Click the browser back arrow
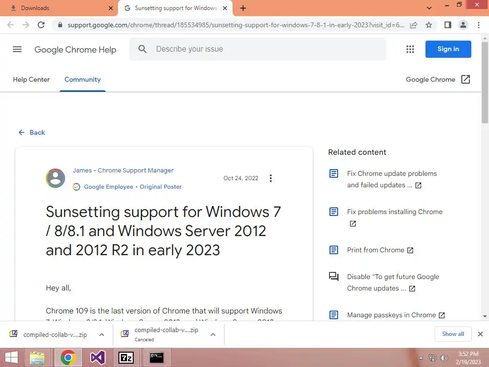 pyautogui.click(x=11, y=25)
